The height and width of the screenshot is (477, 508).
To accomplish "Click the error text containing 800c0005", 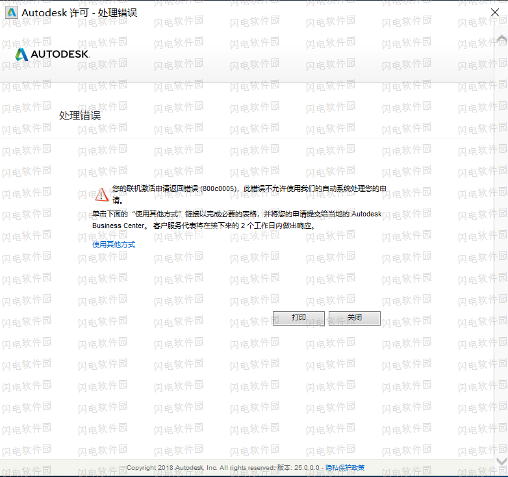I will click(x=249, y=194).
